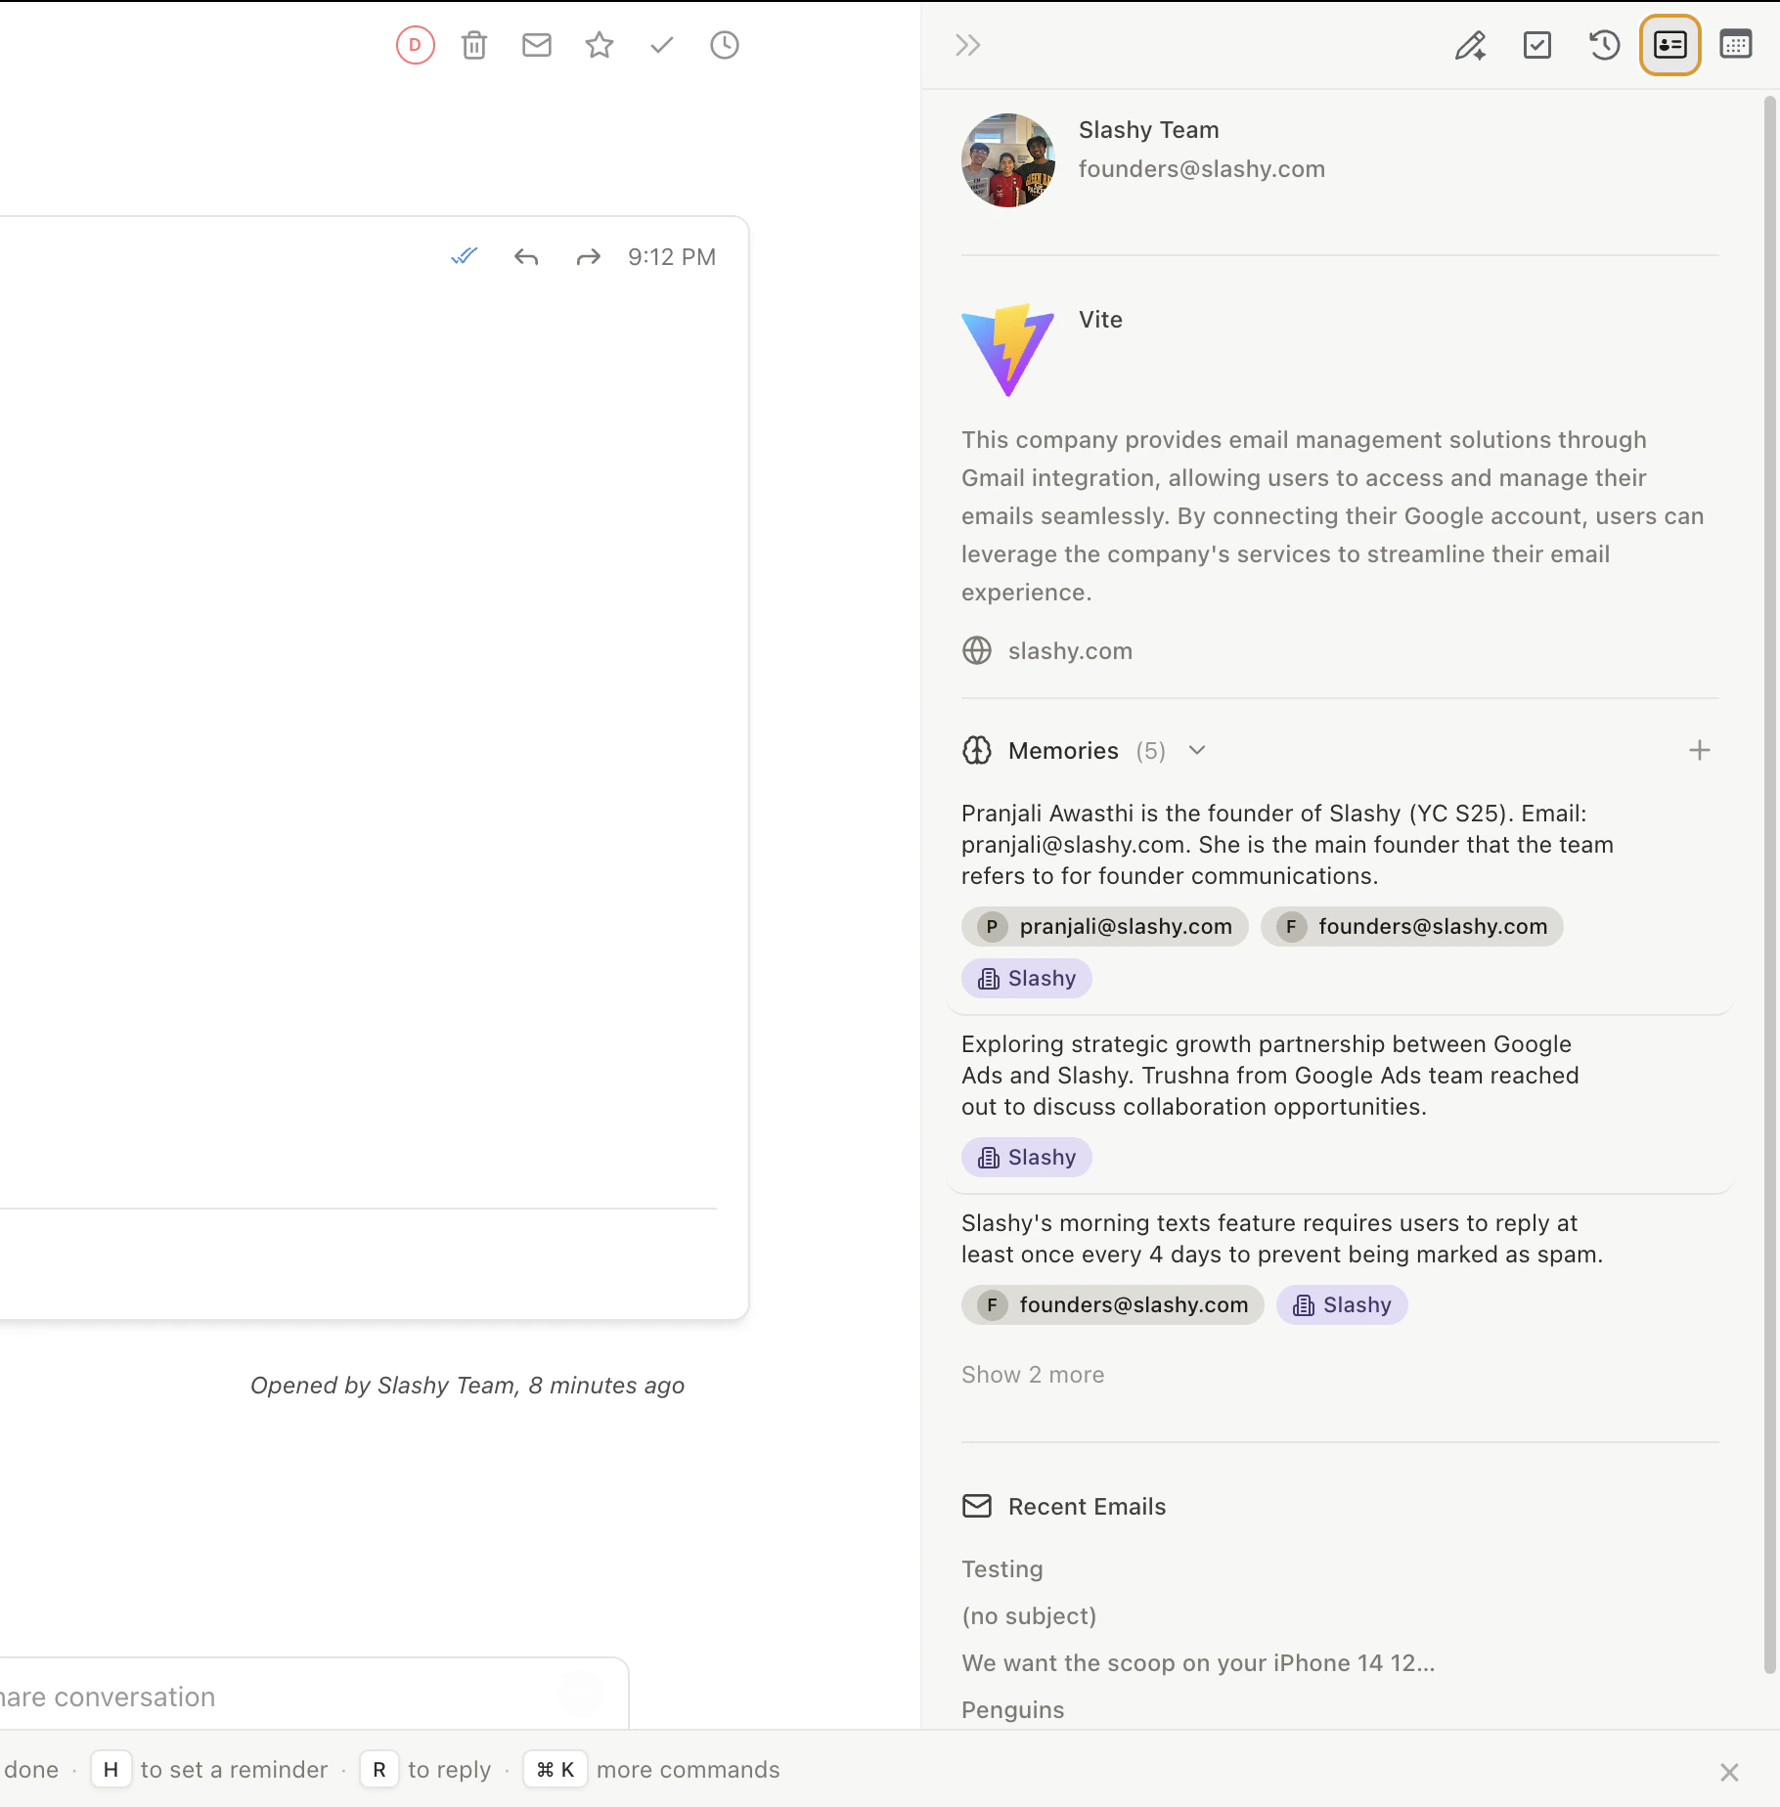Delete the email with the trash icon

(x=474, y=45)
